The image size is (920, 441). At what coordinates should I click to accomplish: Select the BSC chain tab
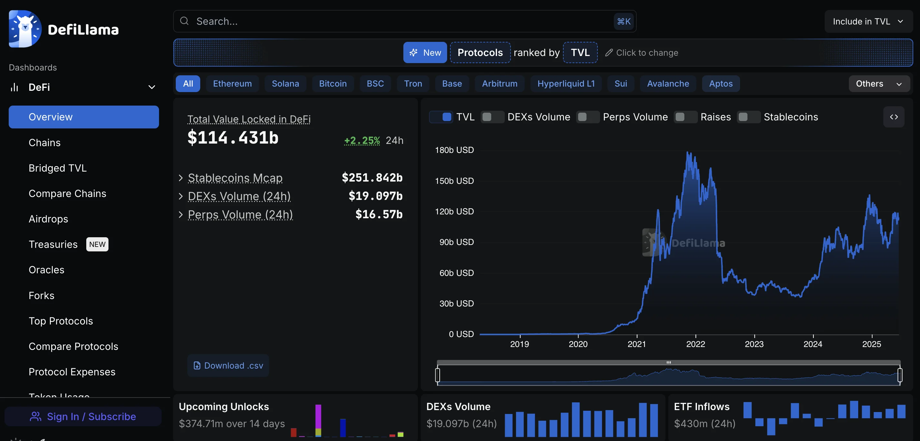pos(375,84)
